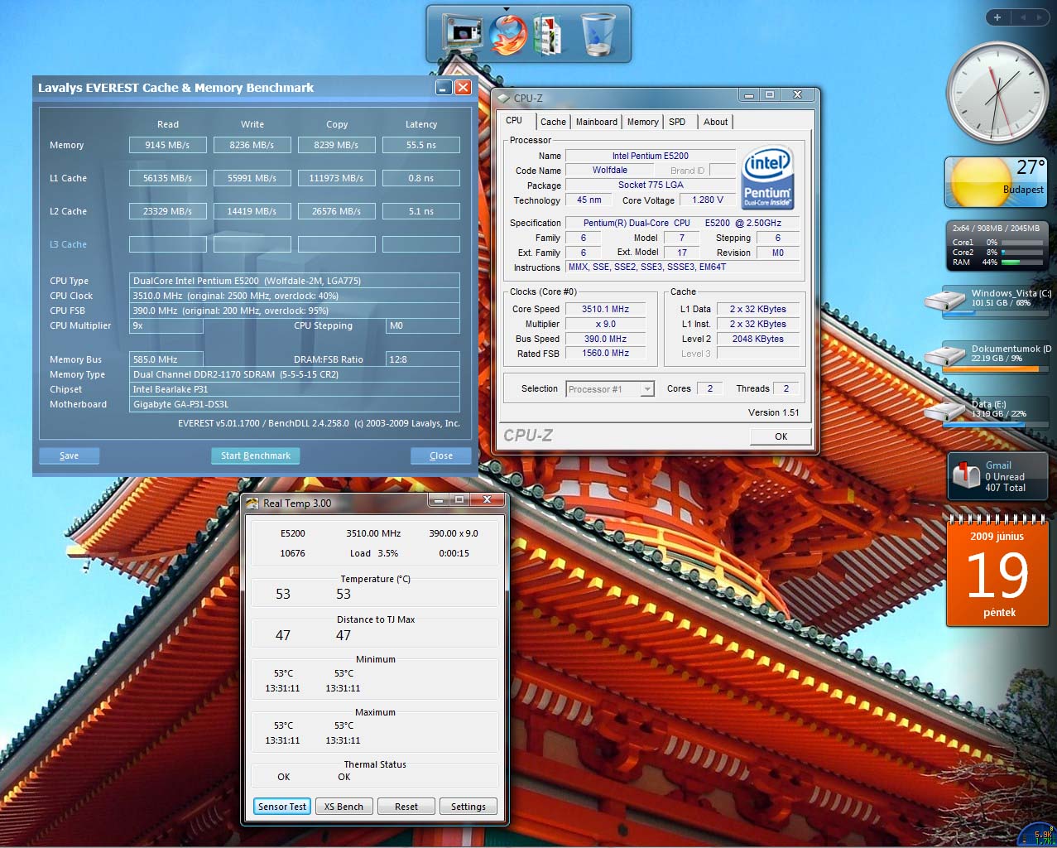Click the Memory Write value 8236 MB/s
Image resolution: width=1057 pixels, height=848 pixels.
[252, 145]
